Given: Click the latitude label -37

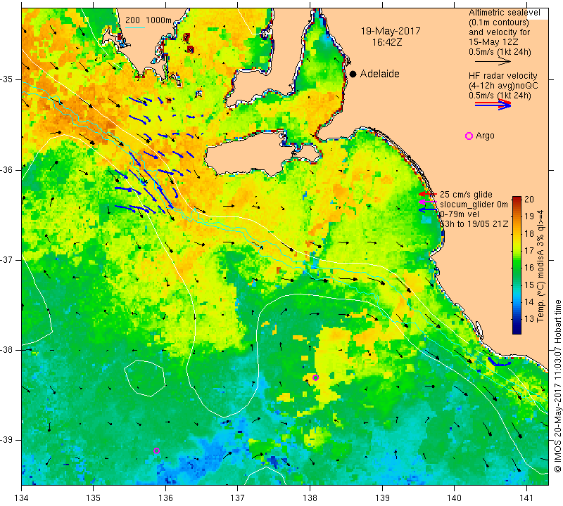Looking at the screenshot, I should pyautogui.click(x=7, y=259).
